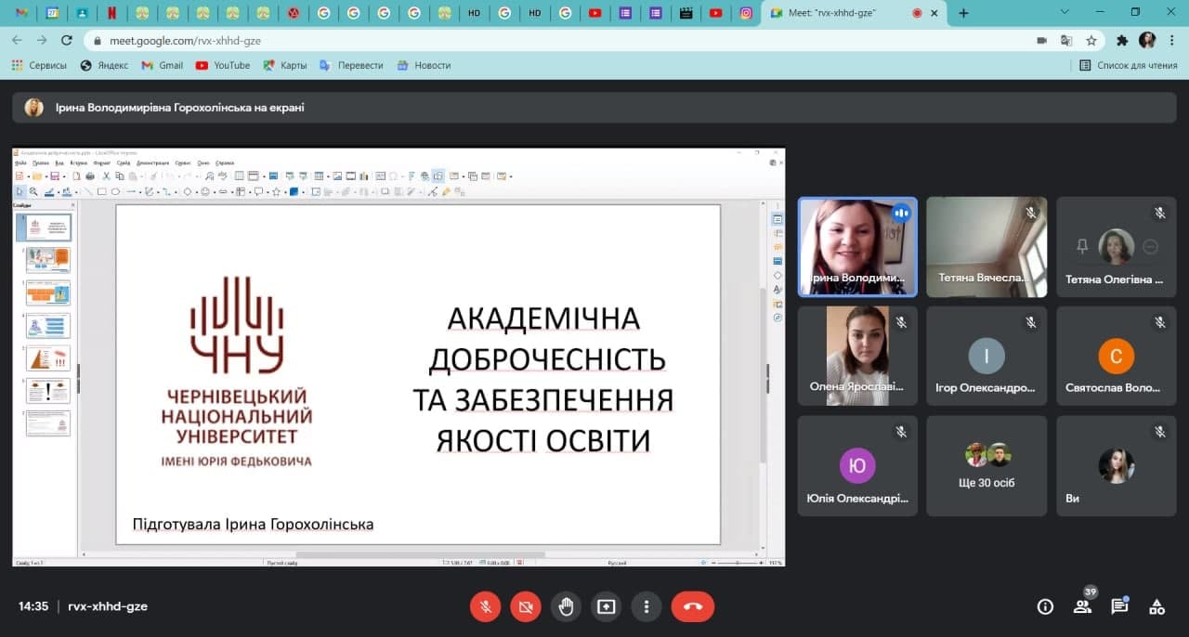This screenshot has height=637, width=1189.
Task: Select Тетяна Вячеславівна's video tile
Action: tap(986, 246)
